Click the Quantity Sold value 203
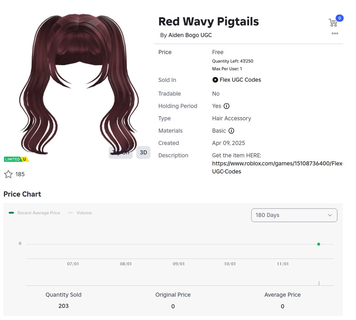Viewport: 356px width, 320px height. point(63,306)
